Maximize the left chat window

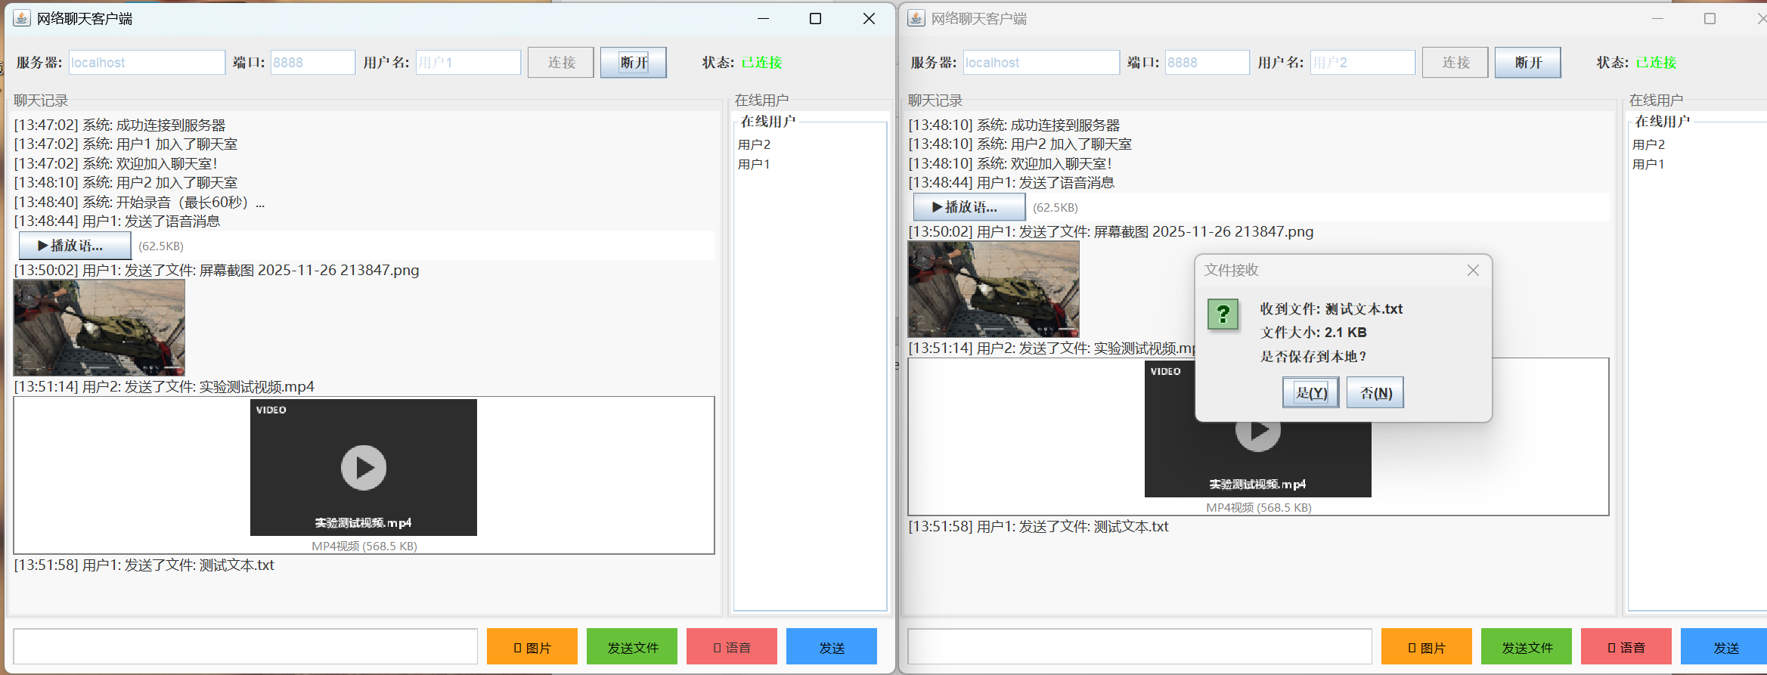[815, 18]
